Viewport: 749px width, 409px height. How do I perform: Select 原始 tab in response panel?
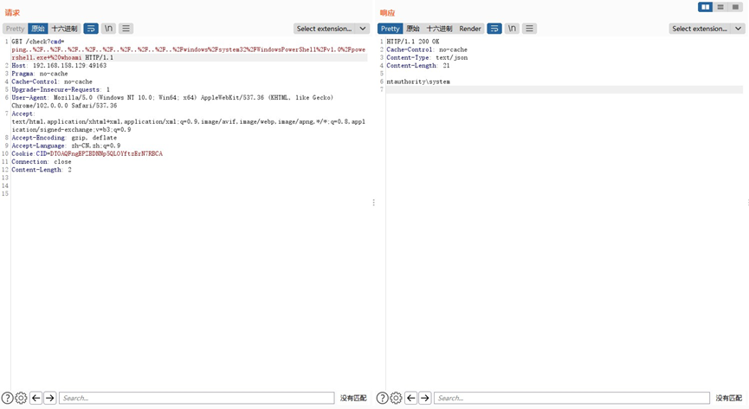[x=413, y=29]
